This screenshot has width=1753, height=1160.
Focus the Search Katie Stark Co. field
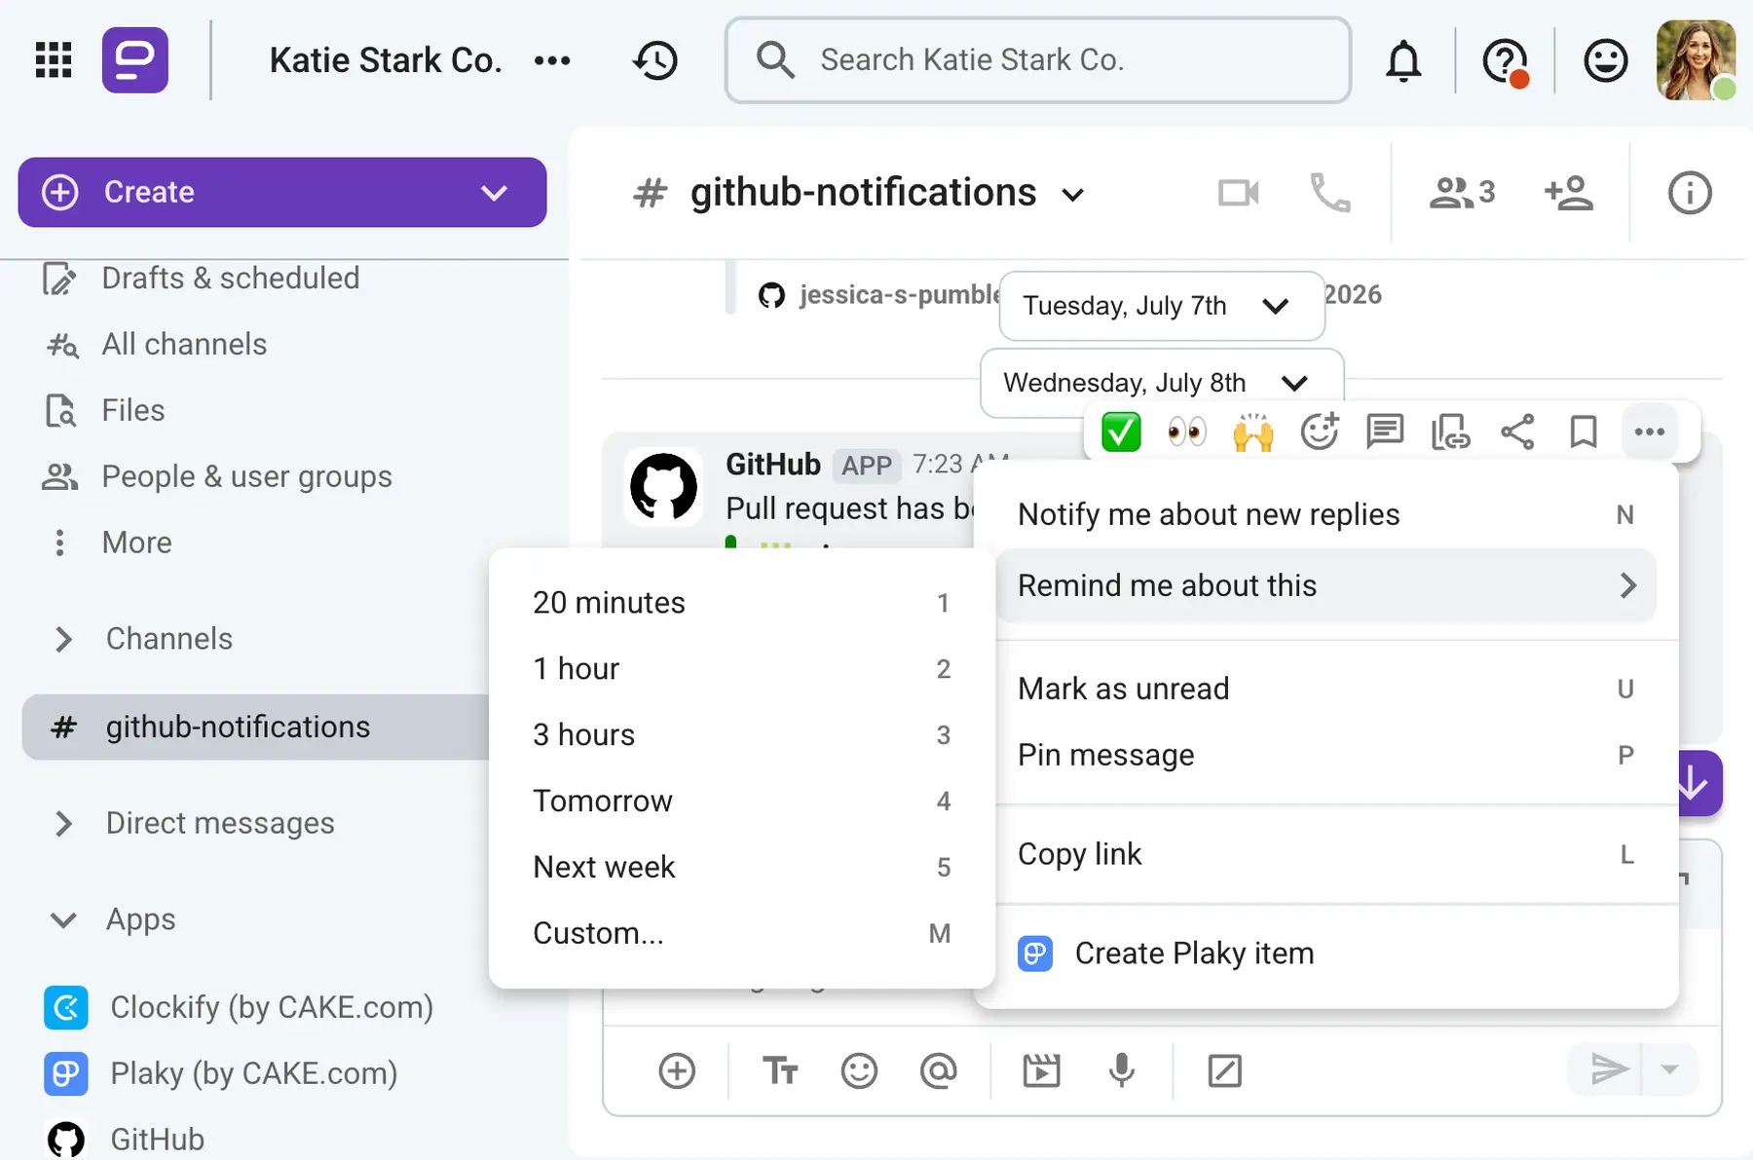click(1037, 59)
